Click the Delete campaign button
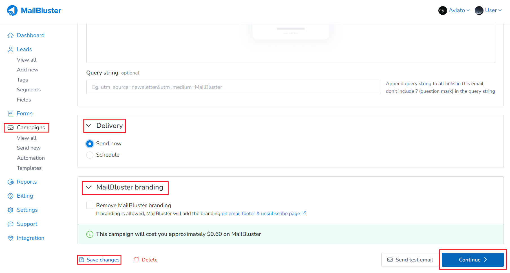 pos(146,260)
